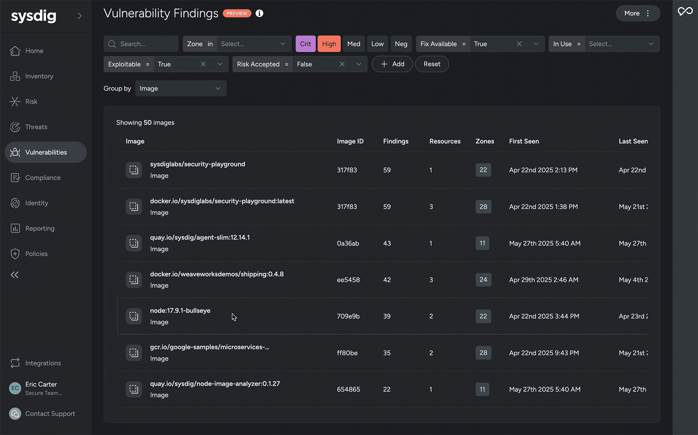Image resolution: width=698 pixels, height=435 pixels.
Task: Click the Inventory sidebar icon
Action: [x=15, y=76]
